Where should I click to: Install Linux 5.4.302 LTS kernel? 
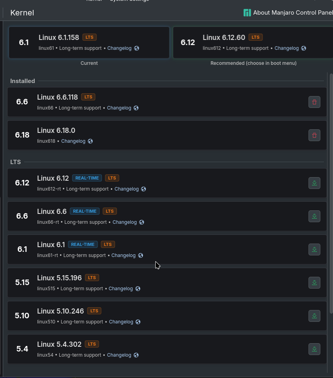pos(314,349)
